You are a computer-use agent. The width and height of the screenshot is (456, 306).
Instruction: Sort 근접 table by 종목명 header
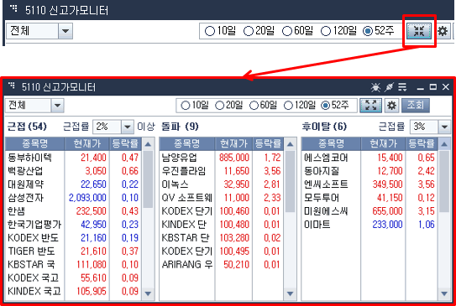point(35,143)
